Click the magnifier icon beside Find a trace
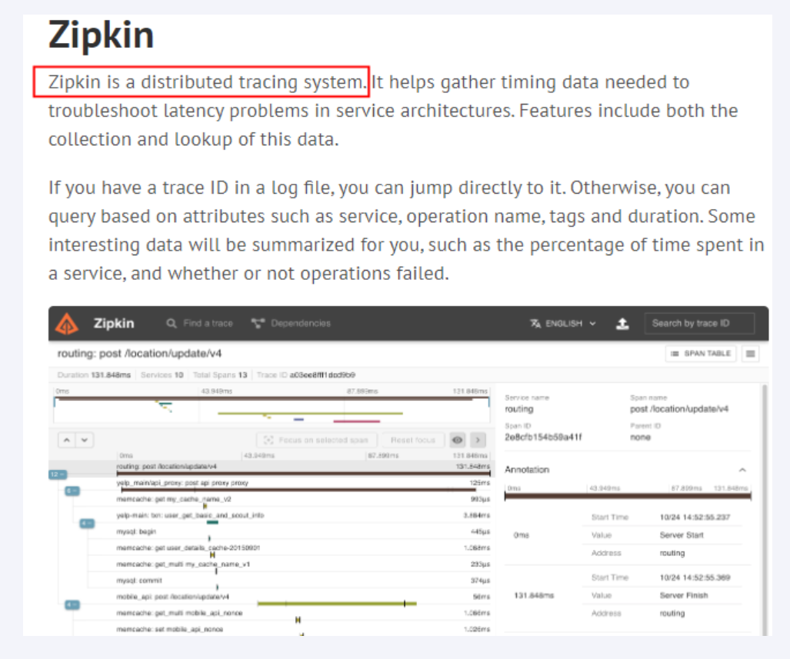 [172, 324]
